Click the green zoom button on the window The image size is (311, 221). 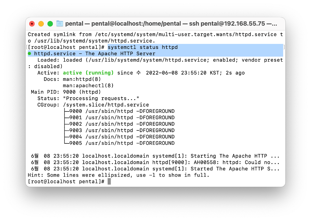[50, 24]
